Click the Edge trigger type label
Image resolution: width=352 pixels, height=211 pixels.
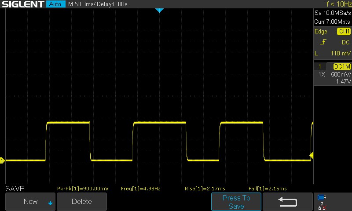(x=321, y=31)
